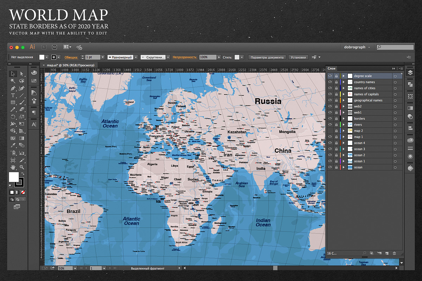Select the Pen tool

click(13, 88)
